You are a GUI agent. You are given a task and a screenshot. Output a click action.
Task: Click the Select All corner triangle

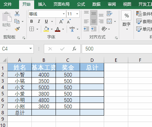pos(4,60)
